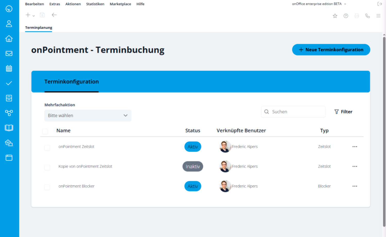Open the Marketplace menu

(x=120, y=4)
